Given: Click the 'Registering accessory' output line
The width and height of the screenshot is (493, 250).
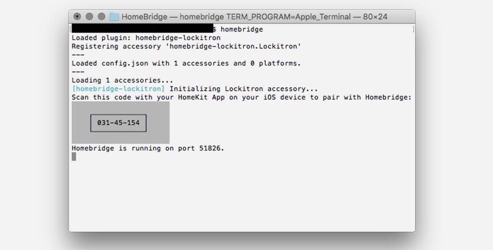Looking at the screenshot, I should point(186,46).
